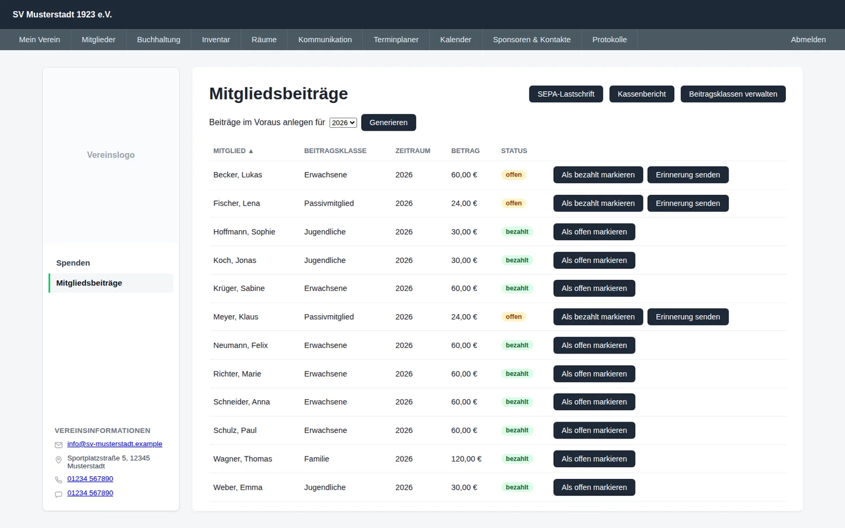Image resolution: width=845 pixels, height=528 pixels.
Task: Mark Becker, Lukas as bezahlt
Action: 598,175
